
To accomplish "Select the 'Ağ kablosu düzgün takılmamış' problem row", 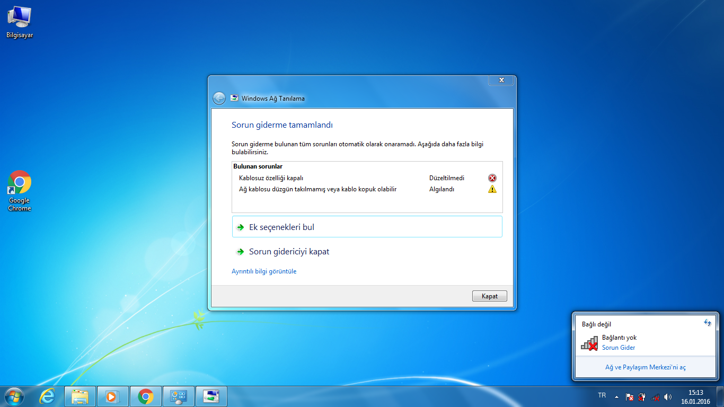I will pos(367,189).
